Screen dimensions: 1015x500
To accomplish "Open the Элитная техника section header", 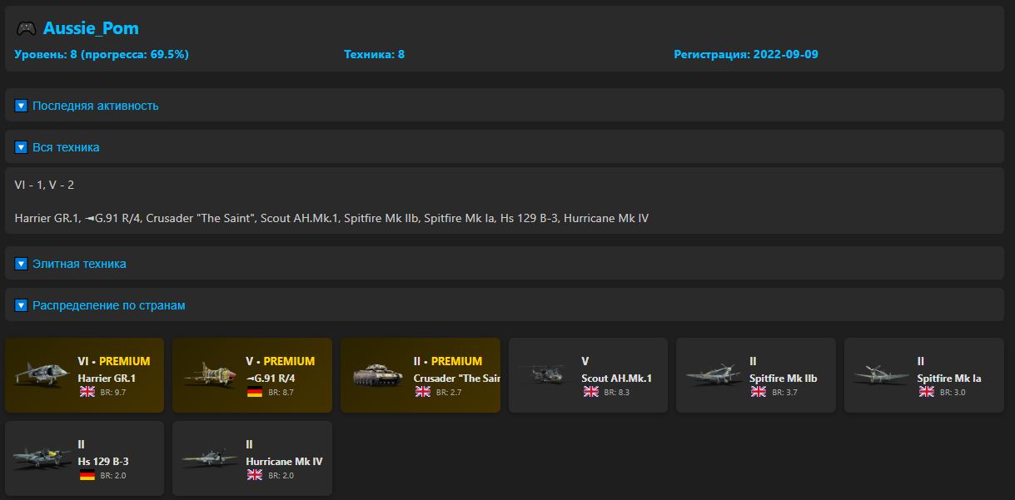I will (79, 264).
